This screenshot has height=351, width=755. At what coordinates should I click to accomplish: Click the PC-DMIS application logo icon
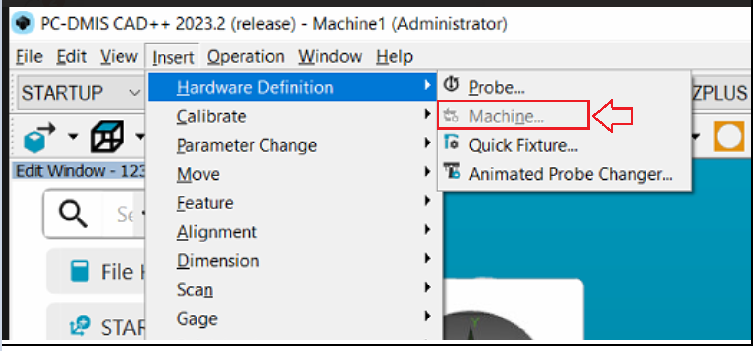click(22, 23)
